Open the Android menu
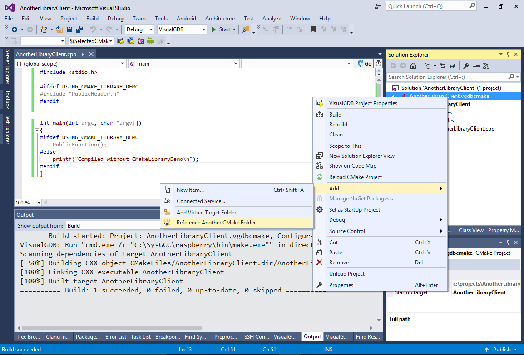Viewport: 524px width, 355px height. pyautogui.click(x=186, y=18)
